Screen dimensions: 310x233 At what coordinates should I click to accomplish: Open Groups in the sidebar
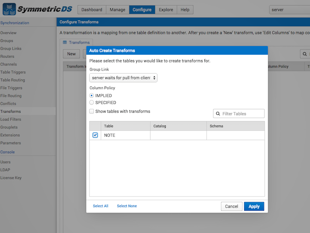click(7, 41)
